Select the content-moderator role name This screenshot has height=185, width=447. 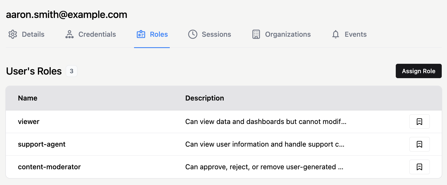49,167
